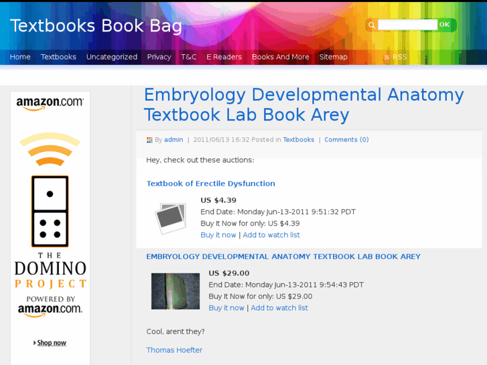Click the colorful grid icon beside author

tap(149, 140)
